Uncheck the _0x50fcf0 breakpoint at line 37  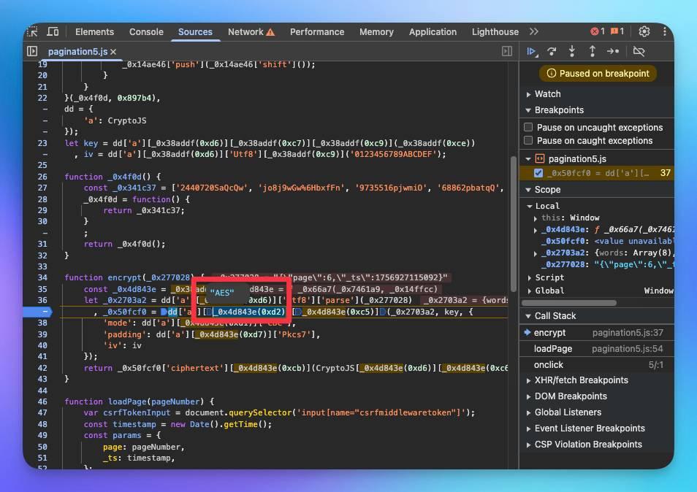tap(538, 173)
